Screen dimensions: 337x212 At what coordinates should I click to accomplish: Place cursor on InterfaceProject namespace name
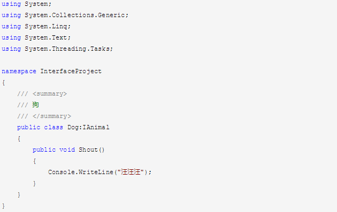[x=71, y=72]
